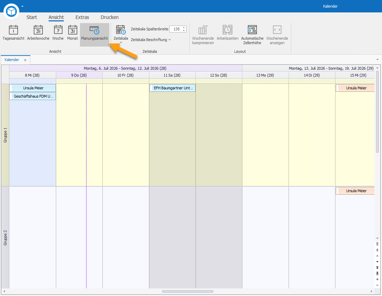Jump to last resource with bottom-bar double arrow

pos(378,273)
